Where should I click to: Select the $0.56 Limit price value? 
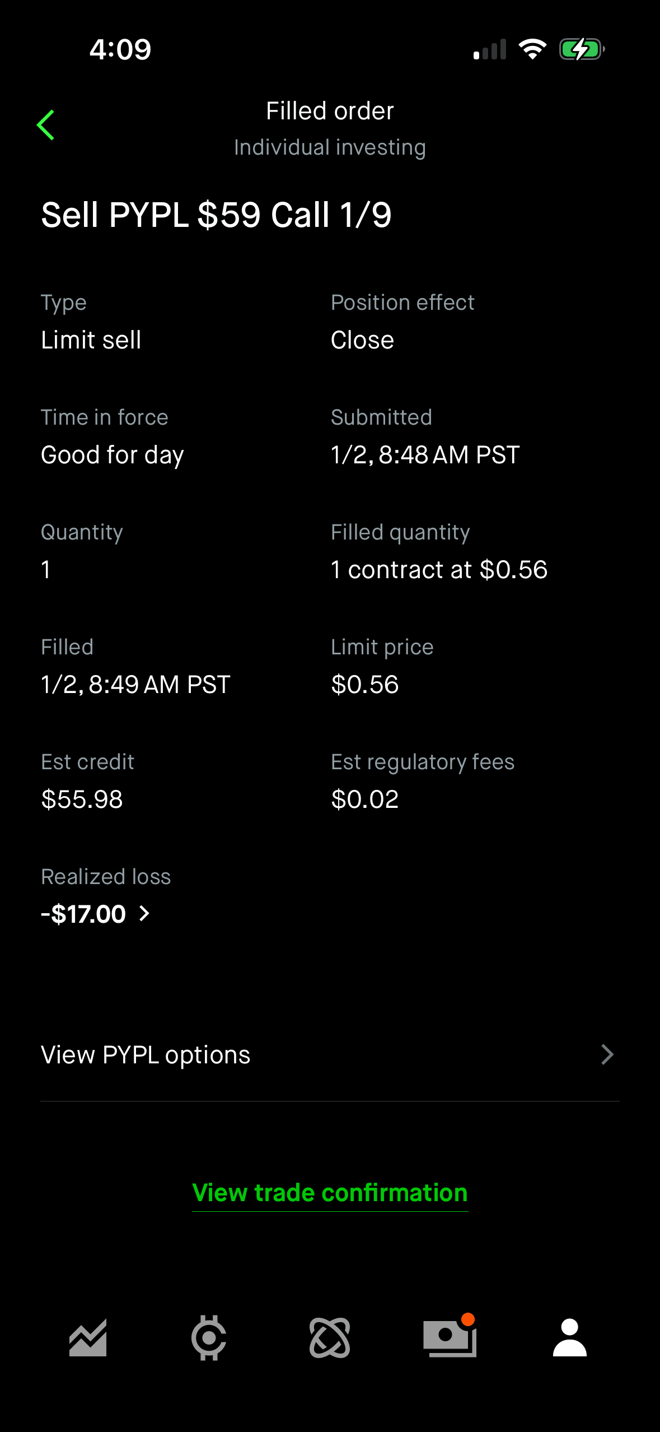(x=364, y=684)
